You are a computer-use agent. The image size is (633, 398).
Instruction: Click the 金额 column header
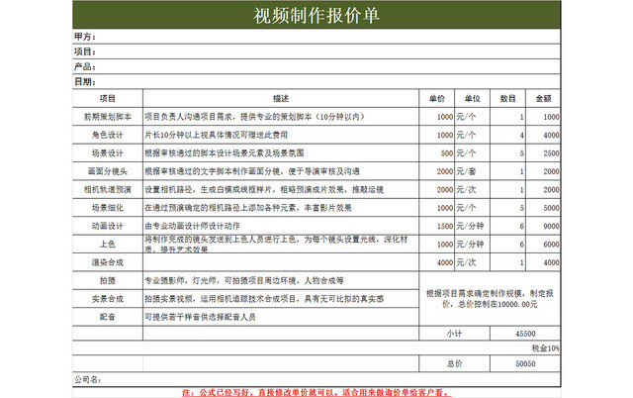(x=543, y=98)
